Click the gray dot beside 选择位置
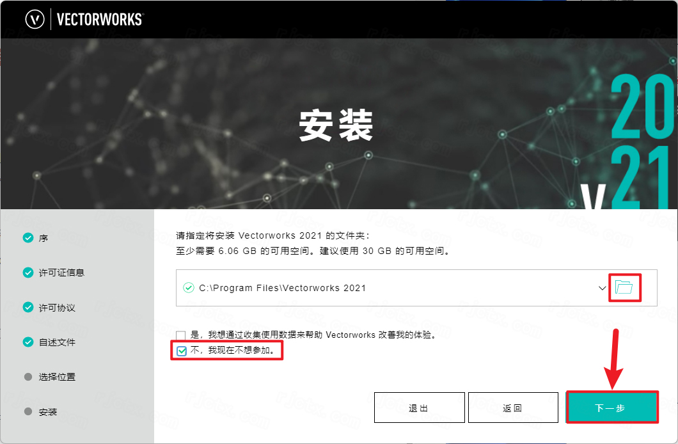The image size is (678, 444). [x=28, y=377]
